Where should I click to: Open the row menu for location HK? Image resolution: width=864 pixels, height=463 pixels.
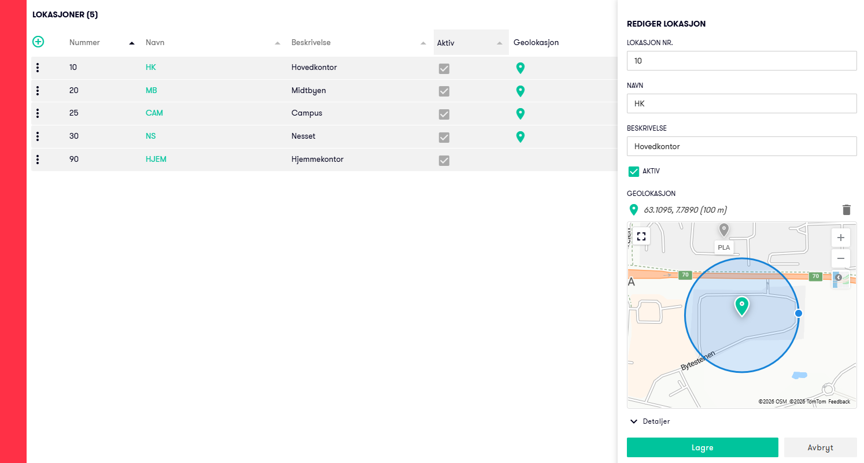(38, 68)
